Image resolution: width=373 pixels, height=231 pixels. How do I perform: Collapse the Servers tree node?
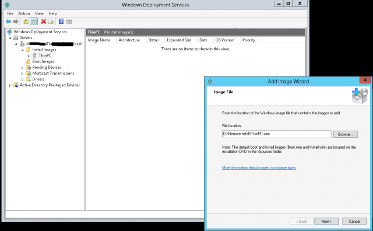tap(10, 38)
